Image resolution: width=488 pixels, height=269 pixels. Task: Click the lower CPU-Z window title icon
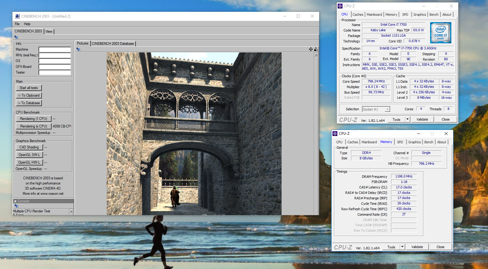coord(335,134)
